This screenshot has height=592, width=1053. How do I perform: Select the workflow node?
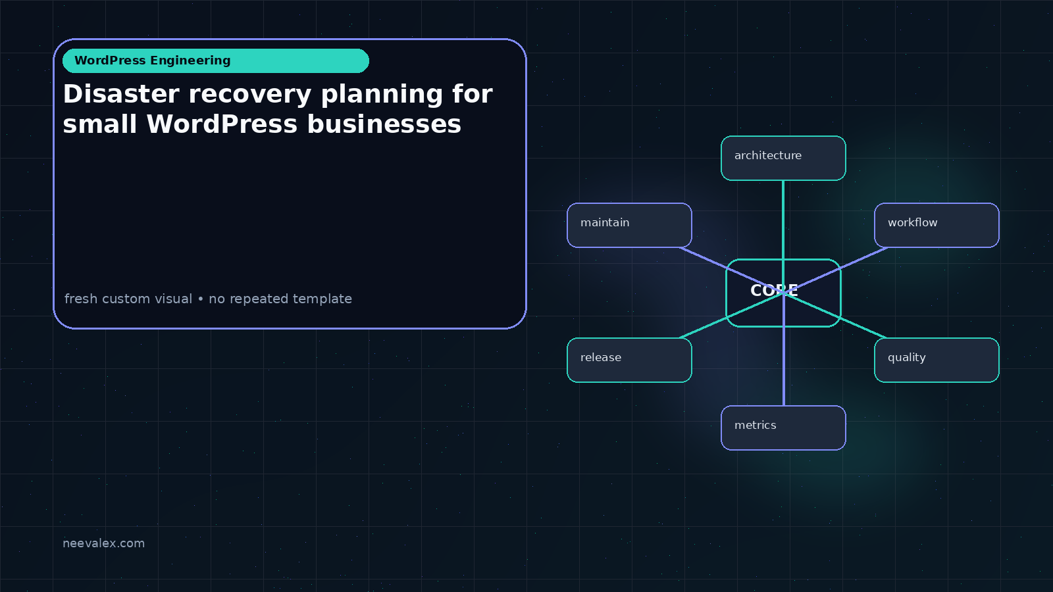click(x=937, y=225)
